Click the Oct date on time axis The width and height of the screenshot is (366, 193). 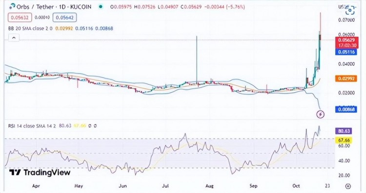[x=296, y=186]
